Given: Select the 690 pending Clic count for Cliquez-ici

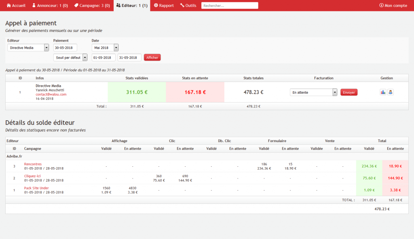Looking at the screenshot, I should click(185, 176).
